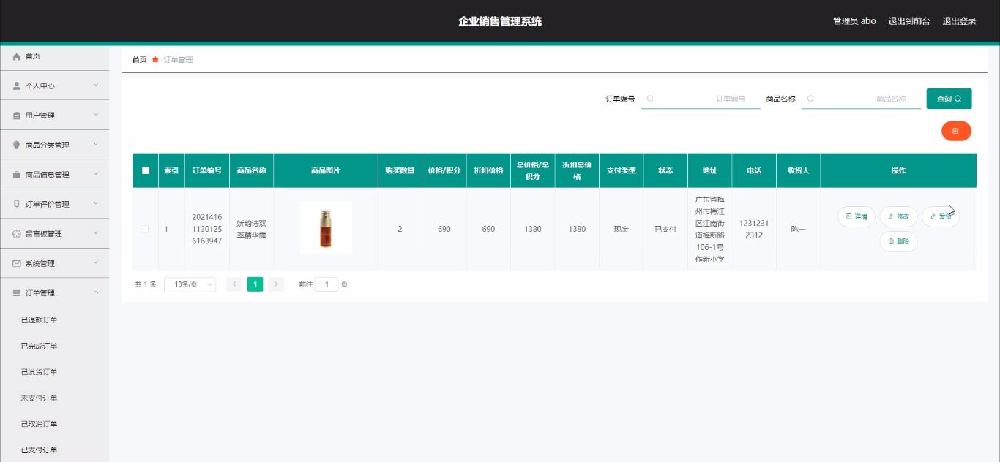The height and width of the screenshot is (462, 1000).
Task: Expand the 商品分类管理 menu chevron
Action: pos(96,145)
